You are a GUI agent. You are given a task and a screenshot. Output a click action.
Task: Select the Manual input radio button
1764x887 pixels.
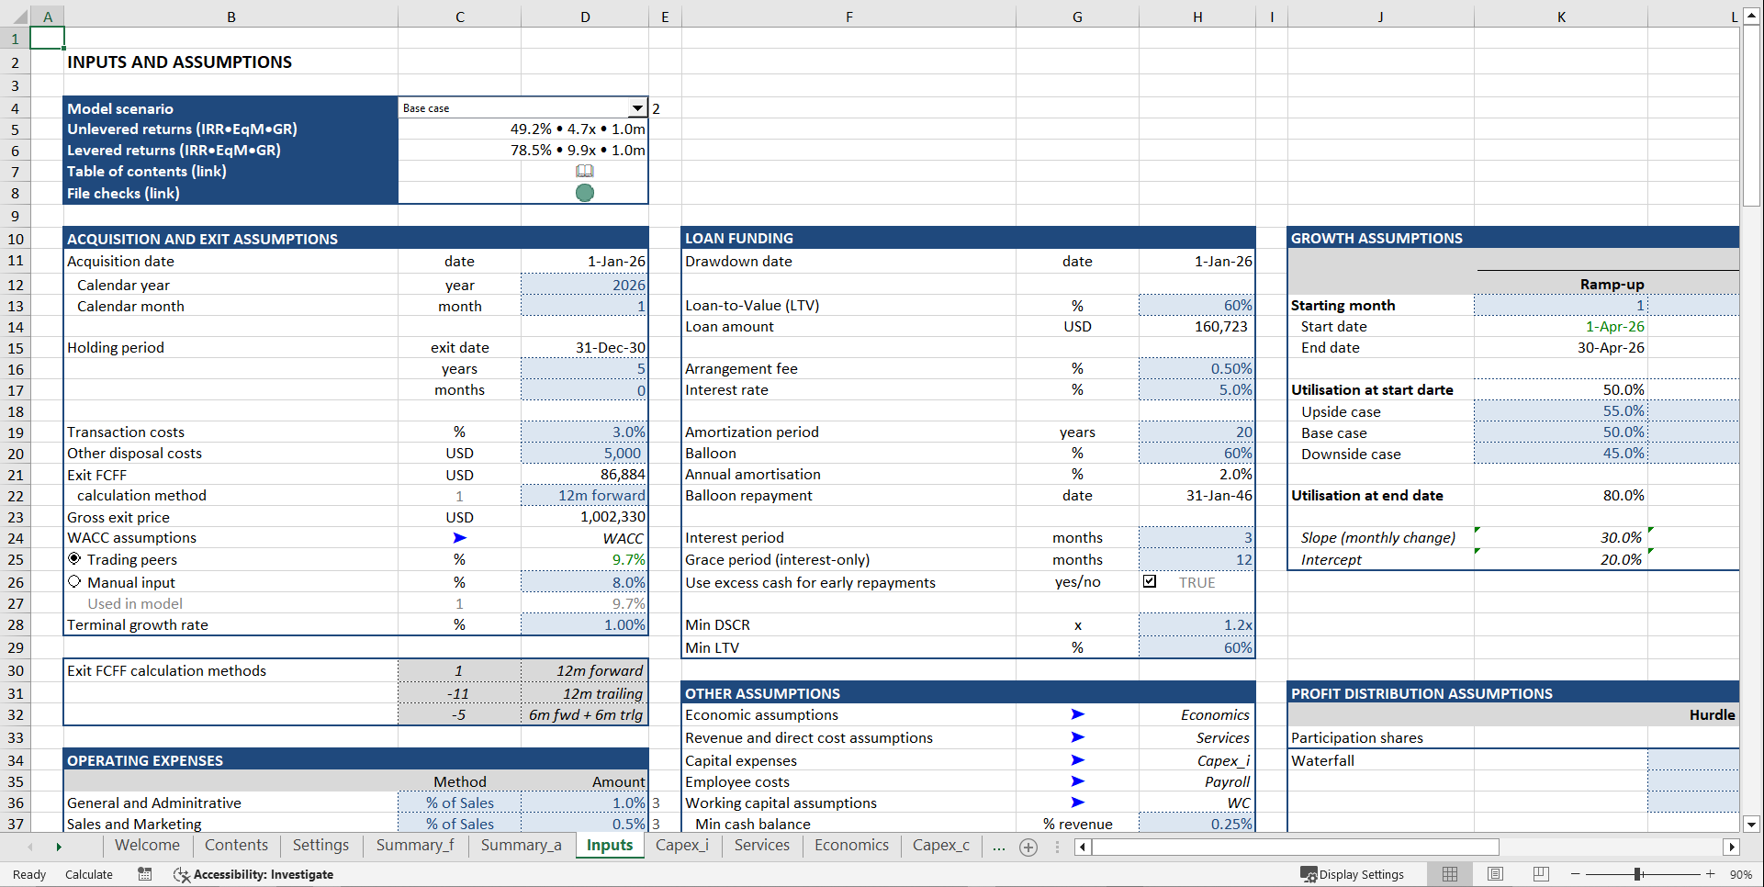74,580
